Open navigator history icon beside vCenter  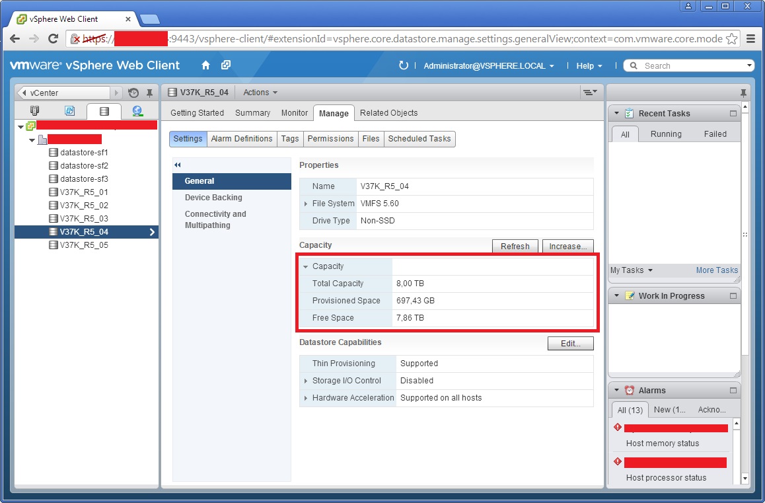(133, 93)
